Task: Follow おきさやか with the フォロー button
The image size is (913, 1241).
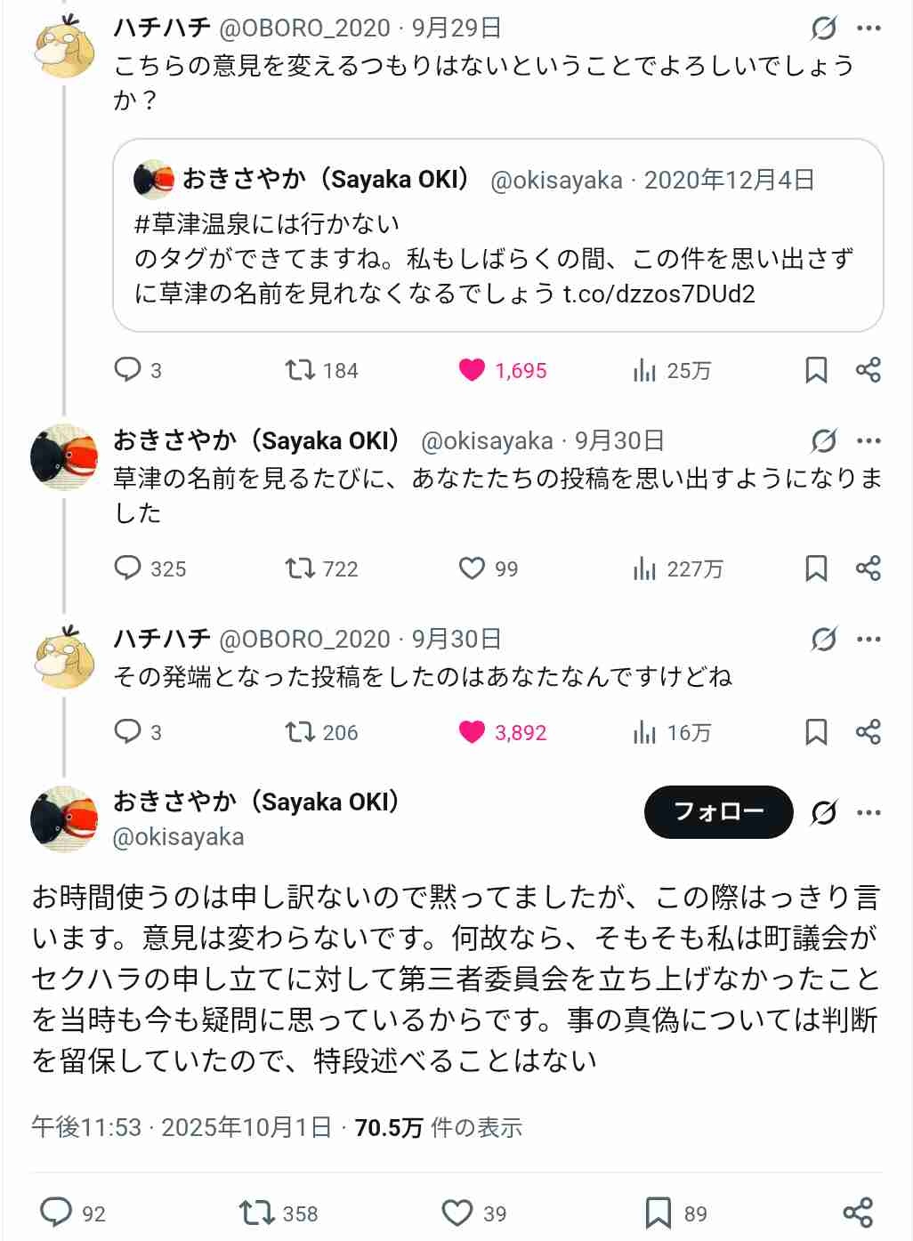Action: tap(718, 811)
